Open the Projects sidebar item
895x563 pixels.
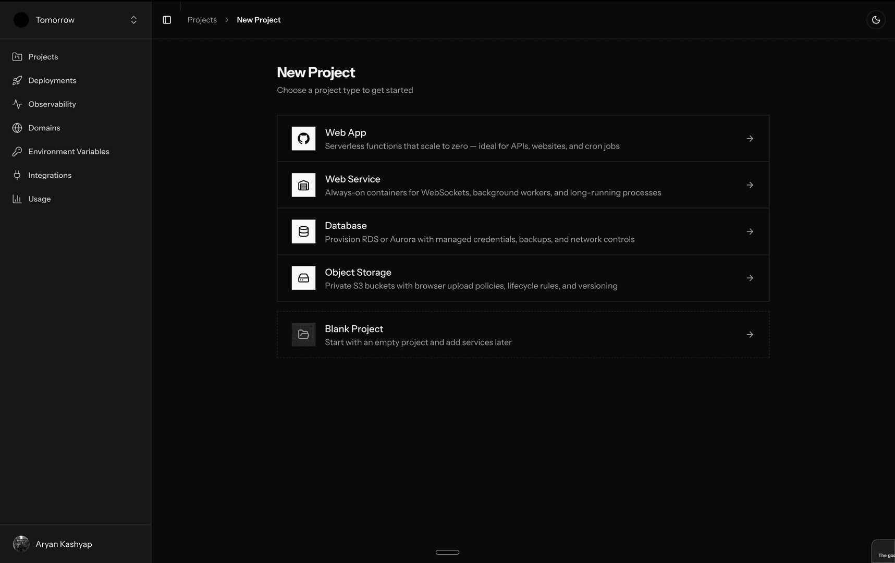76,57
